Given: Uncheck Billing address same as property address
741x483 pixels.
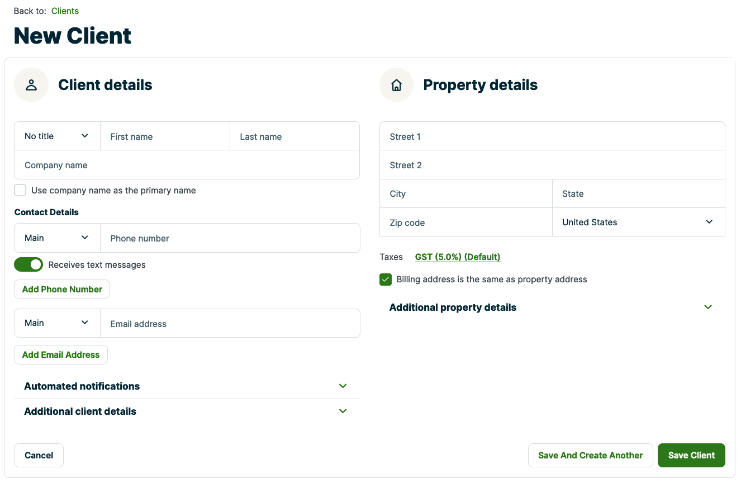Looking at the screenshot, I should click(386, 280).
